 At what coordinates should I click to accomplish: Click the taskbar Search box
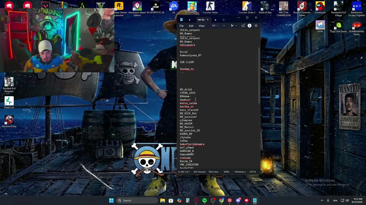[x=136, y=200]
